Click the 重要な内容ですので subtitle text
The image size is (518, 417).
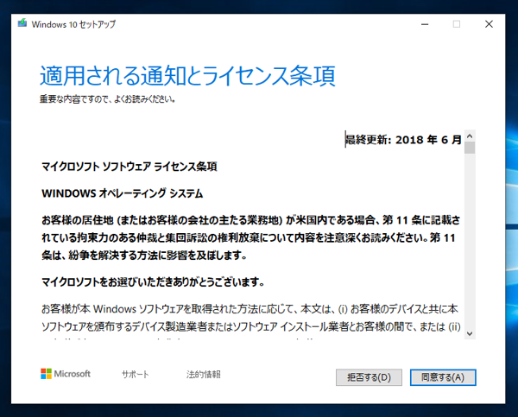pyautogui.click(x=107, y=98)
